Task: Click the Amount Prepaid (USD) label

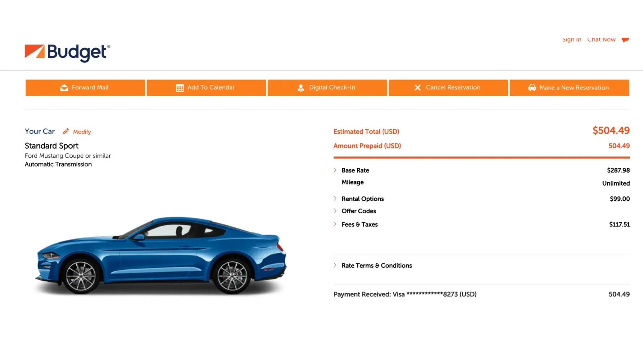Action: [x=367, y=146]
